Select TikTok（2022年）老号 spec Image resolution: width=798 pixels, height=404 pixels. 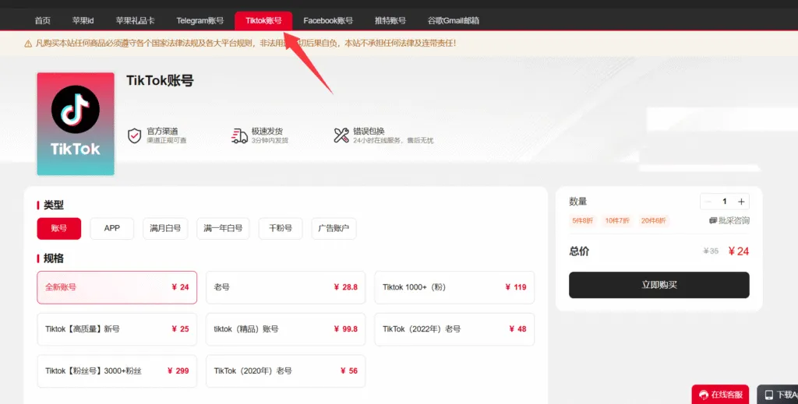click(454, 329)
